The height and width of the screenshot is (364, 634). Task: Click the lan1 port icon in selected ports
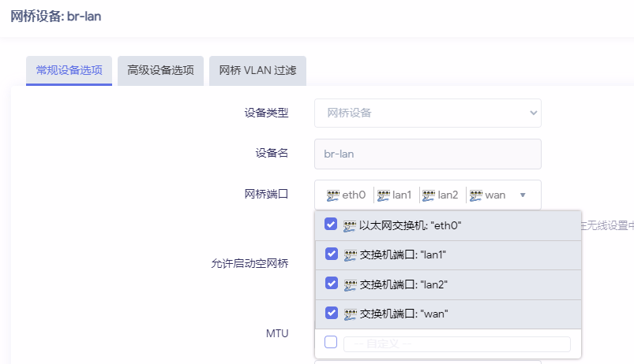click(384, 195)
